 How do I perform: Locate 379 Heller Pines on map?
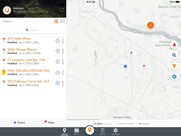[58, 41]
